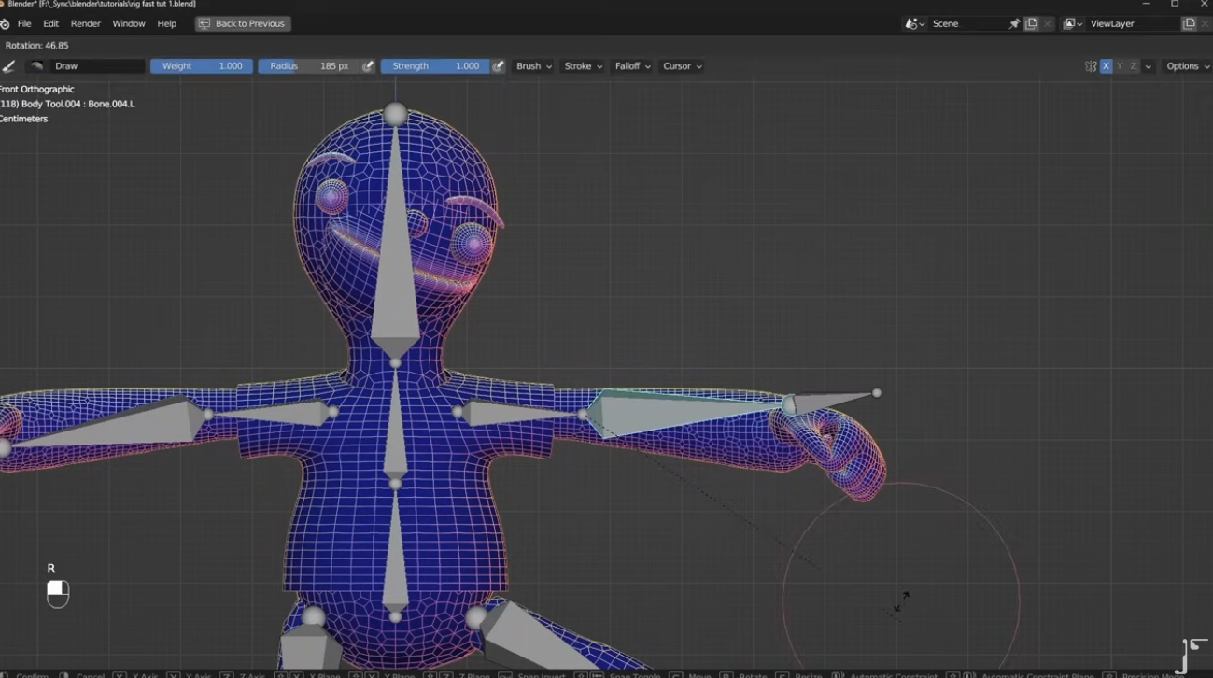Open the view layer browse dropdown
The width and height of the screenshot is (1213, 678).
(1073, 23)
